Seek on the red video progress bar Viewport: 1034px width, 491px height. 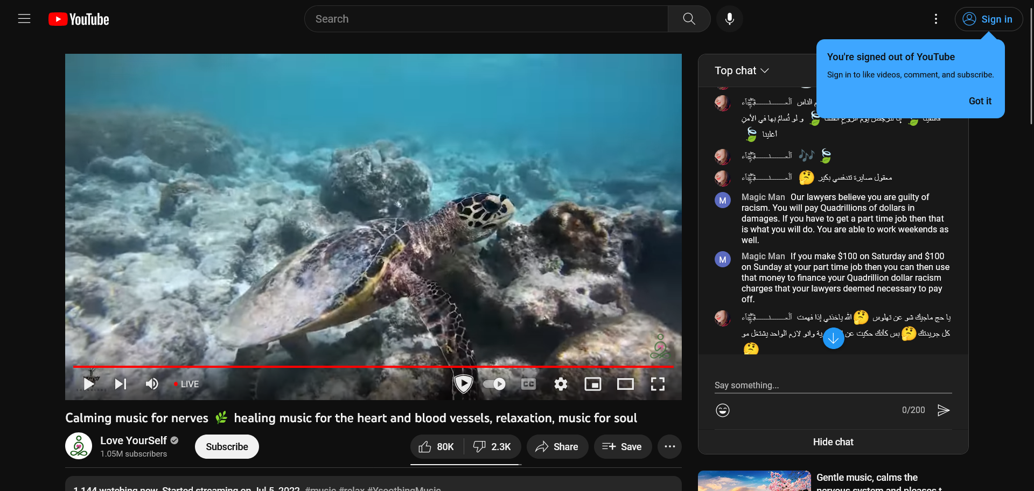coord(373,366)
